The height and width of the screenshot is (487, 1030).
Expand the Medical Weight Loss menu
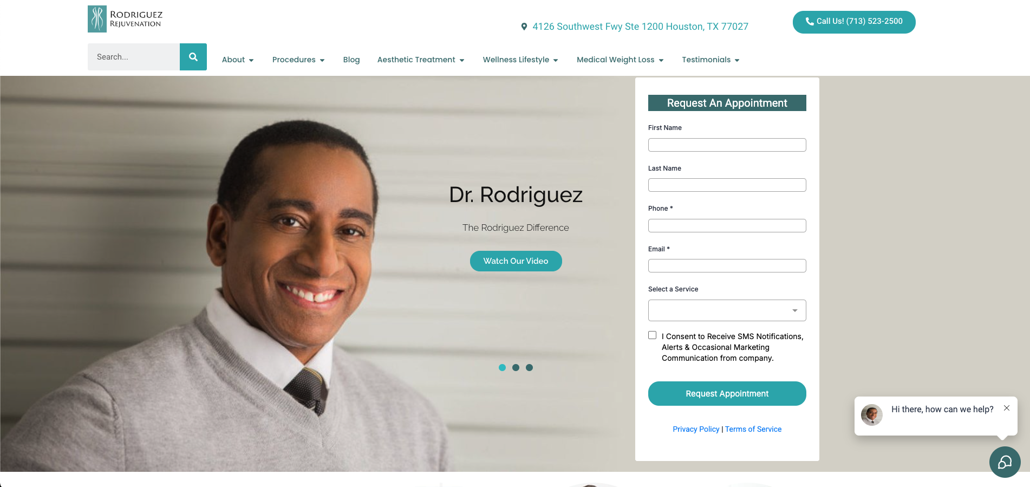620,60
